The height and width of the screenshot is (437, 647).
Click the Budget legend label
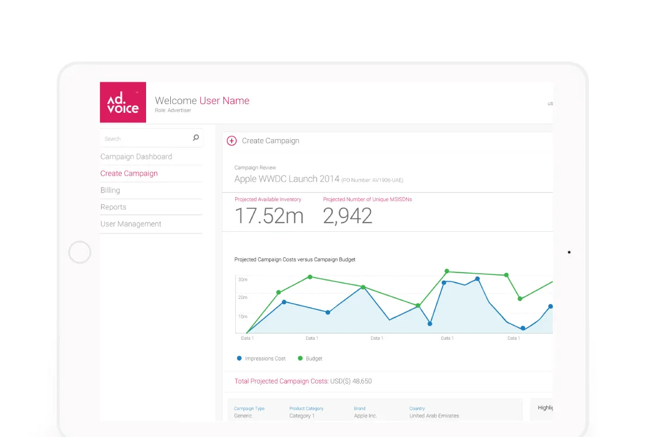point(314,359)
